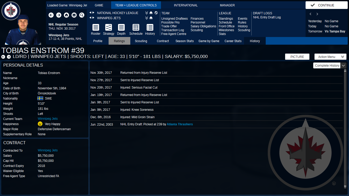This screenshot has width=349, height=196.
Task: Go to next player with small right arrow
Action: coord(9,57)
